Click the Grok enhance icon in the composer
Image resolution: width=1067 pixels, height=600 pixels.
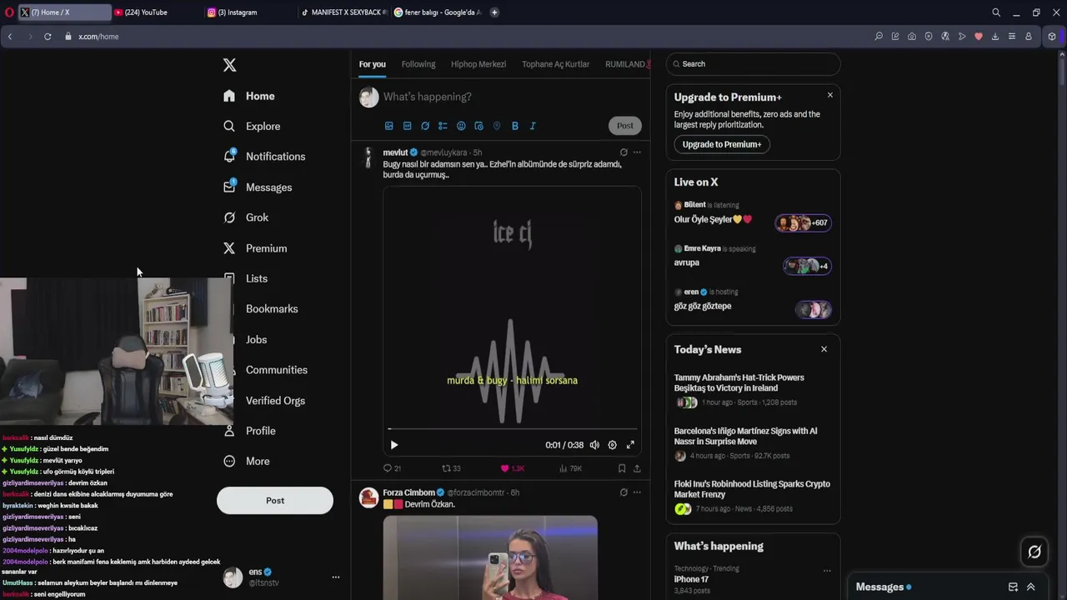pyautogui.click(x=425, y=126)
